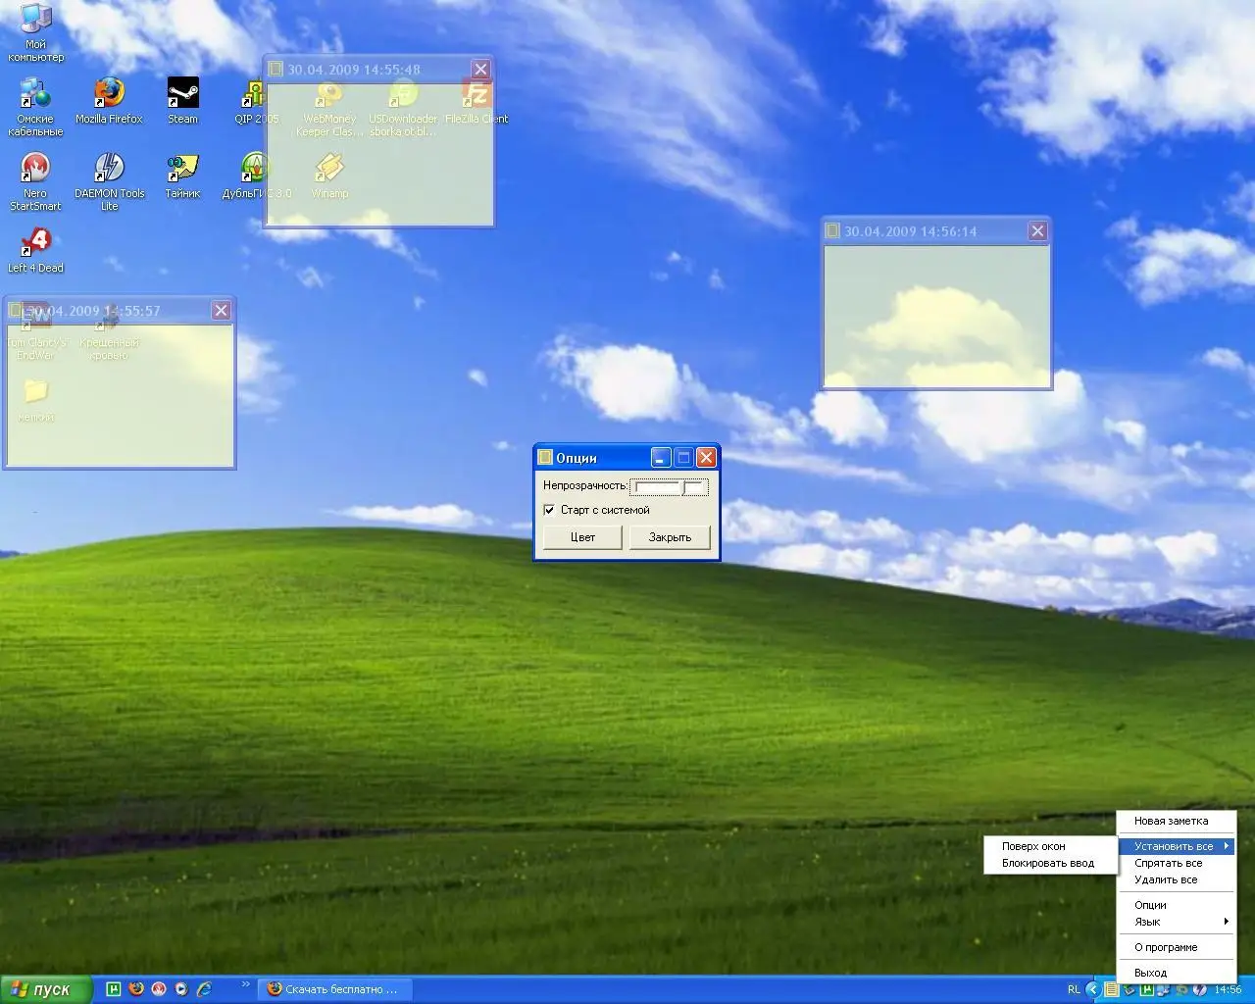Click the RL language indicator
Screen dimensions: 1255x1004
click(1074, 990)
